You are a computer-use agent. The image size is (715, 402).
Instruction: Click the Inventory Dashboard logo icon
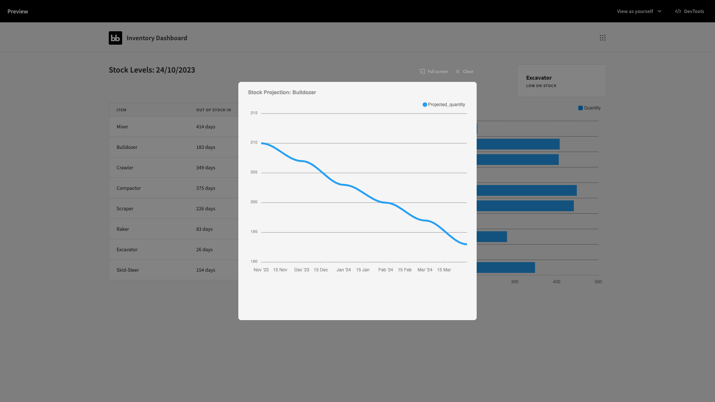[x=115, y=38]
